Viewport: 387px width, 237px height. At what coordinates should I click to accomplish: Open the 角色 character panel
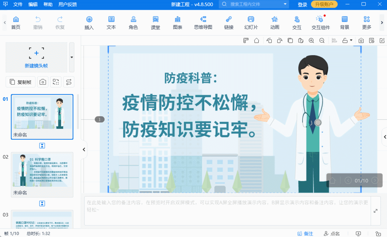coord(133,22)
